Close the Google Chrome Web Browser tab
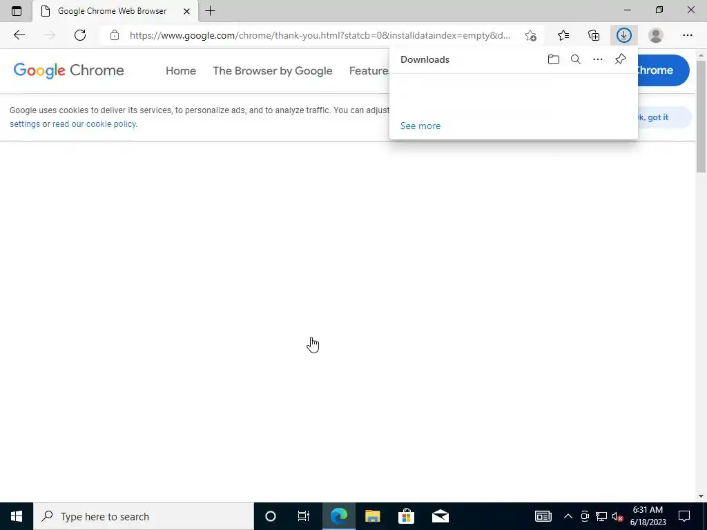Screen dimensions: 707x530 [x=186, y=11]
